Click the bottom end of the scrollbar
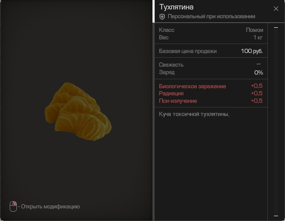The image size is (285, 221). point(276,215)
